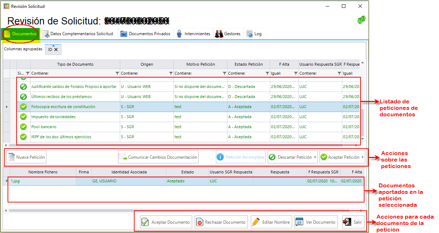The width and height of the screenshot is (439, 233).
Task: Open filter dropdown for Tipo de Documento
Action: click(x=117, y=73)
